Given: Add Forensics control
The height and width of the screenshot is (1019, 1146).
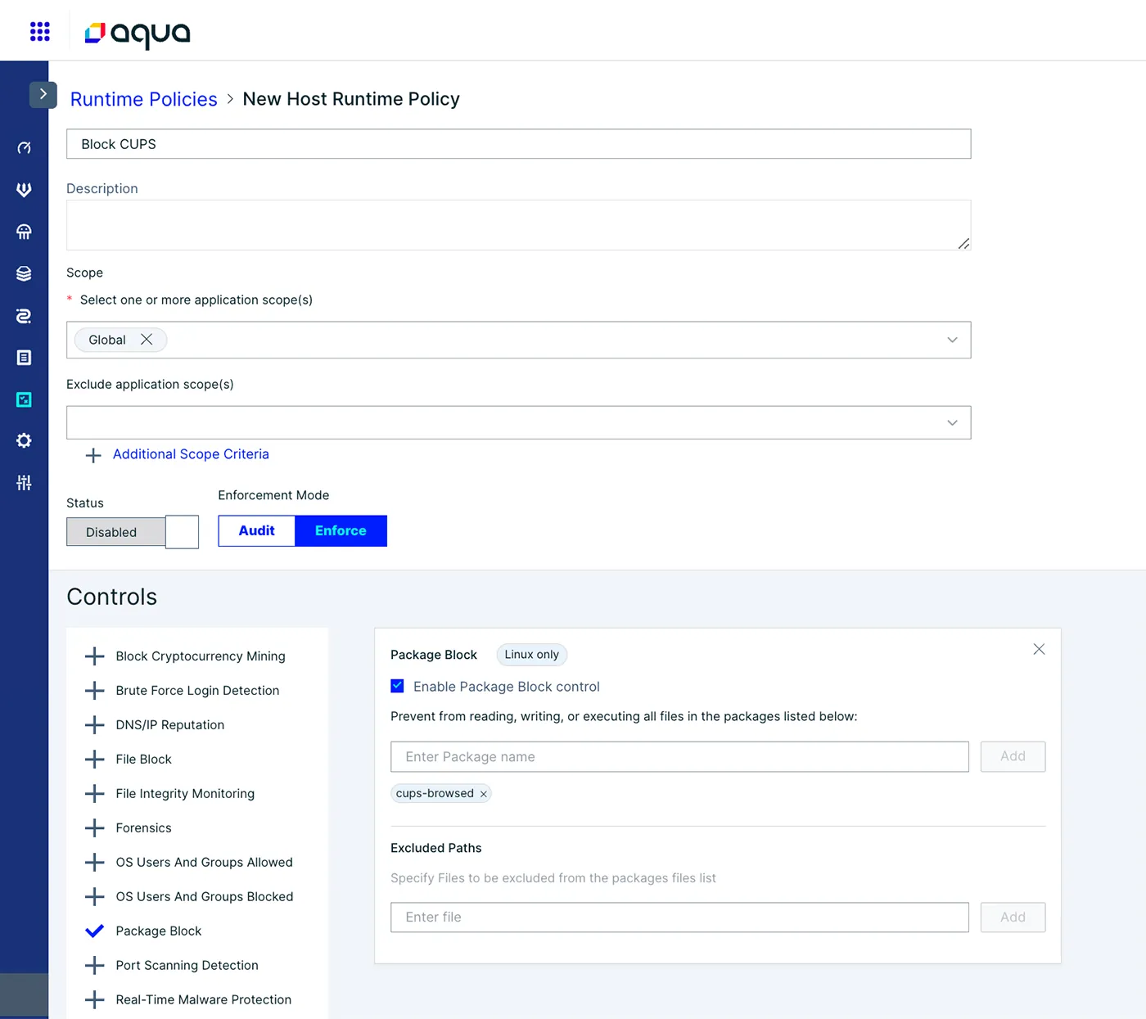Looking at the screenshot, I should coord(95,828).
